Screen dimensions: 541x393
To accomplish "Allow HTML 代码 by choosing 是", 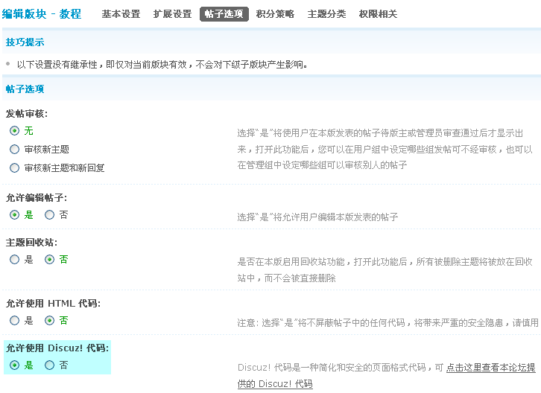I will click(15, 321).
